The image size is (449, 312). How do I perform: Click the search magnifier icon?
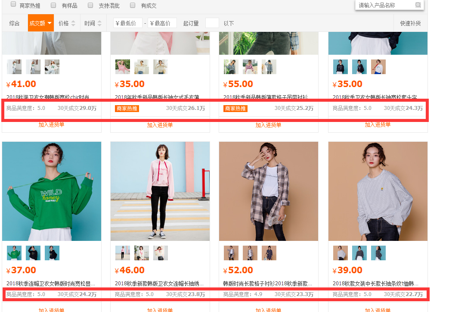pyautogui.click(x=418, y=5)
